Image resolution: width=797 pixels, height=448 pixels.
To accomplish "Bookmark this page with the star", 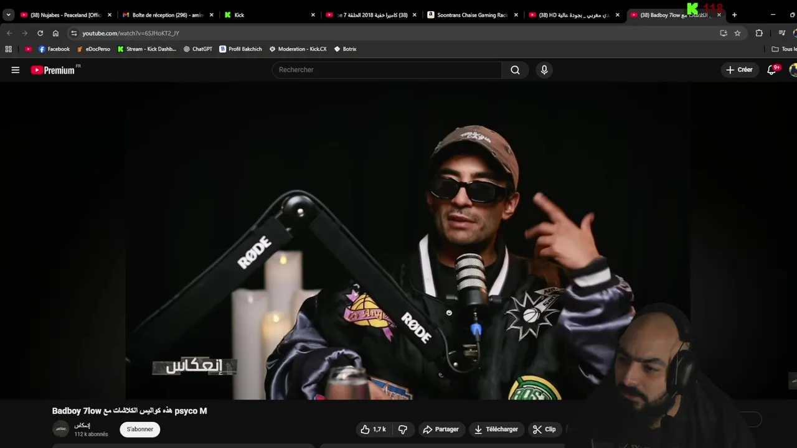I will [x=737, y=33].
